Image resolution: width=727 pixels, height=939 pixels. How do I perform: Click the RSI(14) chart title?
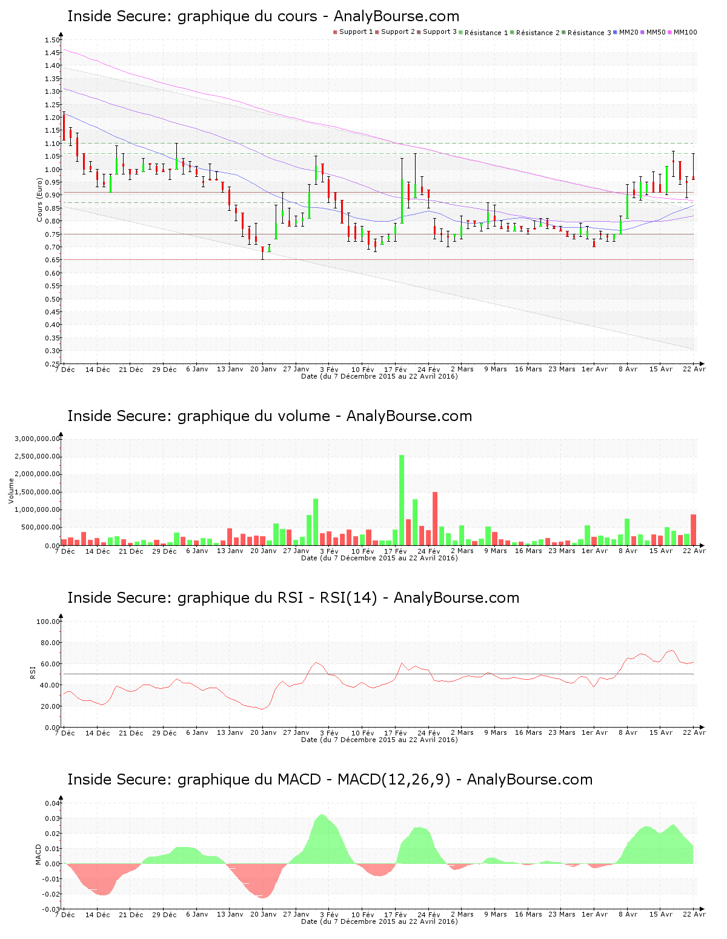pos(293,598)
